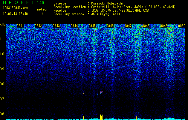Click the 0949 time marker
This screenshot has height=120, width=188.
[x=164, y=26]
